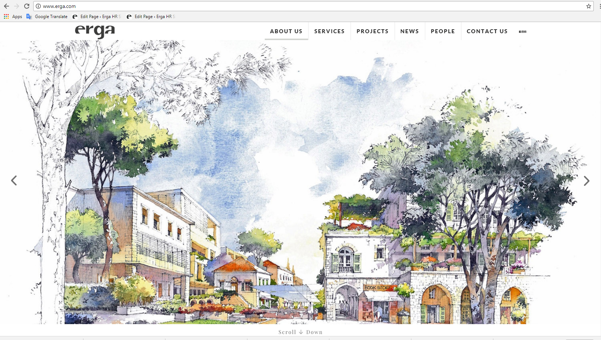Open the Google Translate bookmark
The height and width of the screenshot is (340, 601).
47,17
